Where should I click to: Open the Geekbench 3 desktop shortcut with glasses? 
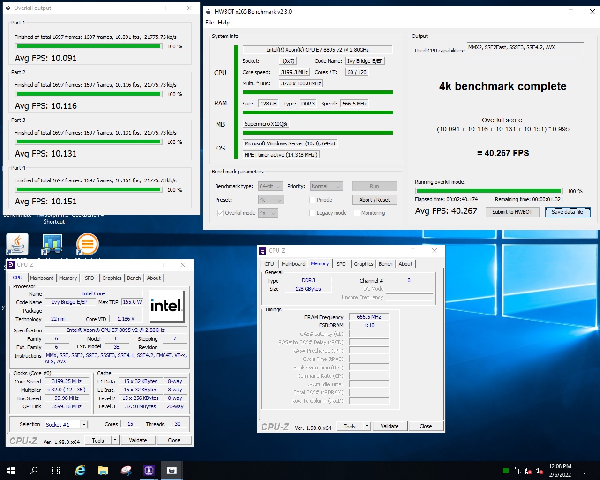[52, 244]
